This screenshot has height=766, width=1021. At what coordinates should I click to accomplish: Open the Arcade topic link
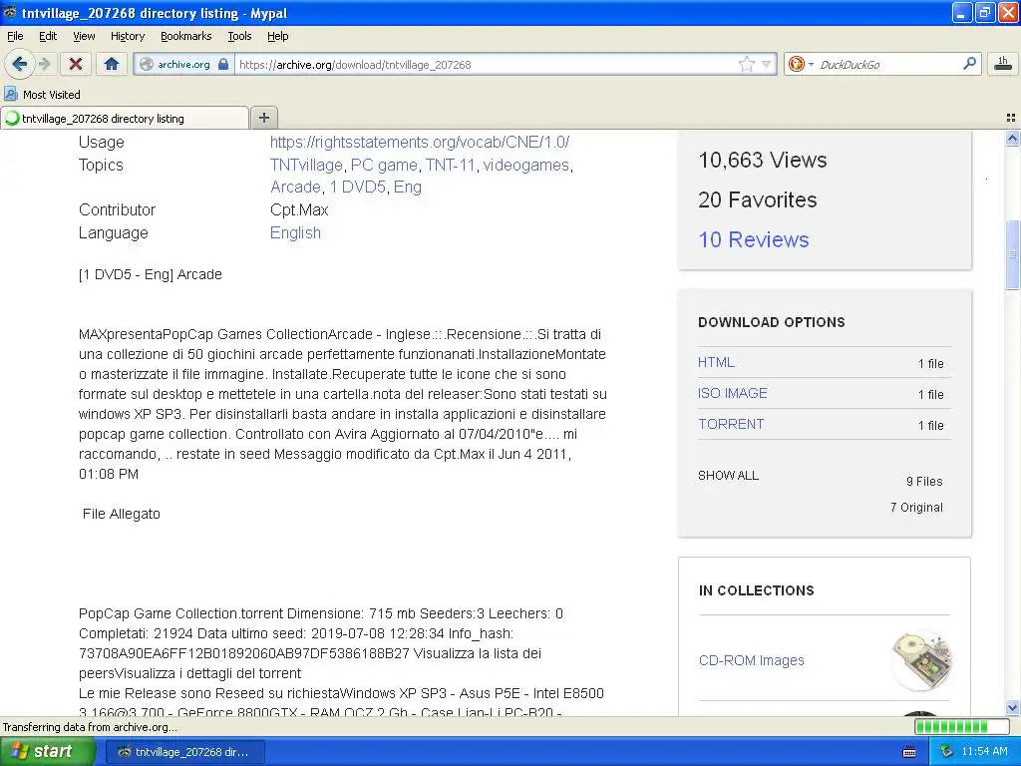point(295,187)
